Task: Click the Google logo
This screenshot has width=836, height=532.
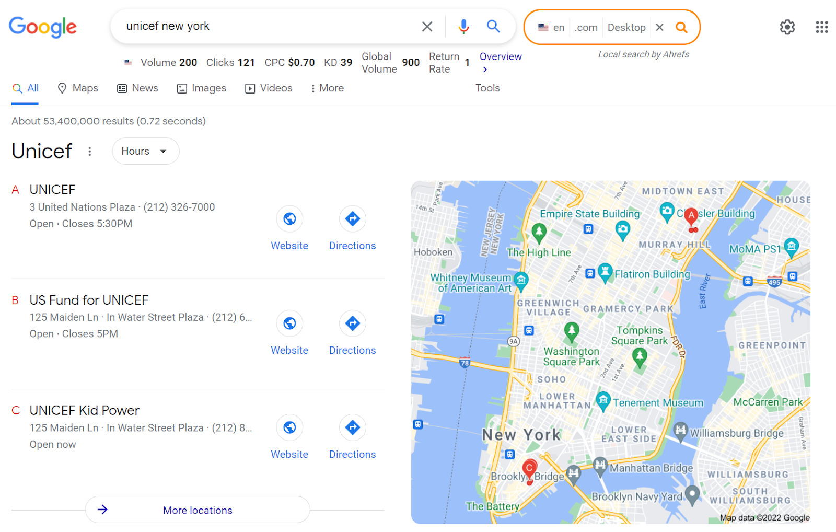Action: tap(43, 27)
